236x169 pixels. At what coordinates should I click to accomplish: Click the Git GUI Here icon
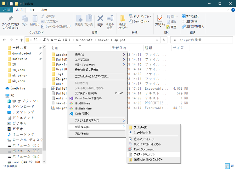[71, 103]
